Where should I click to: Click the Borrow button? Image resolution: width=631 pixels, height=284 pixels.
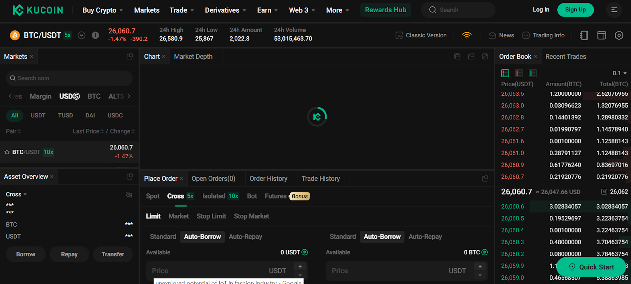point(26,254)
